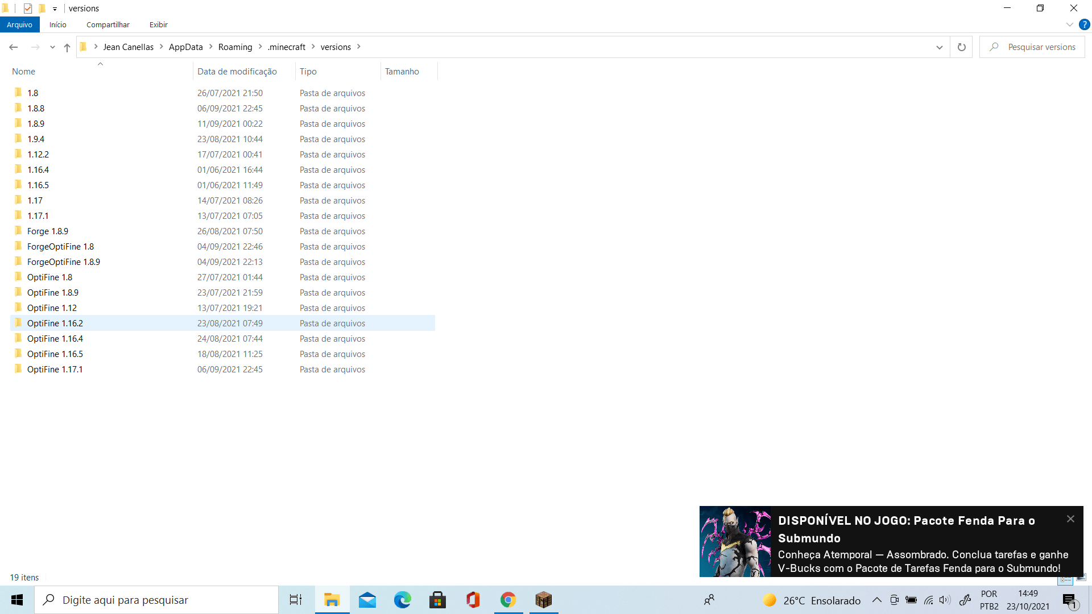This screenshot has width=1092, height=614.
Task: Expand the chevron after versions in the path
Action: (x=359, y=47)
